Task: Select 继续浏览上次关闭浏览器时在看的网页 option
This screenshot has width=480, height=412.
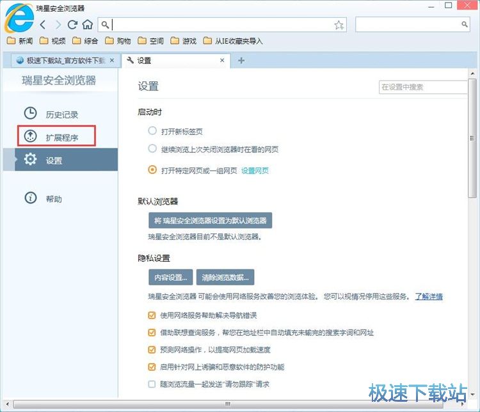Action: (152, 149)
